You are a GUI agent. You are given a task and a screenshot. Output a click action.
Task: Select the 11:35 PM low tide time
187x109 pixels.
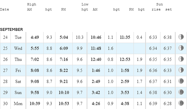pyautogui.click(x=125, y=37)
